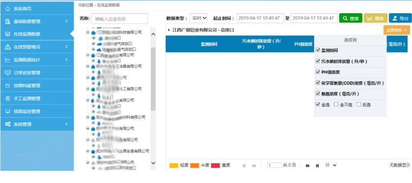Uncheck the 化学需氧量(COD)浓度 column checkbox

coord(317,83)
